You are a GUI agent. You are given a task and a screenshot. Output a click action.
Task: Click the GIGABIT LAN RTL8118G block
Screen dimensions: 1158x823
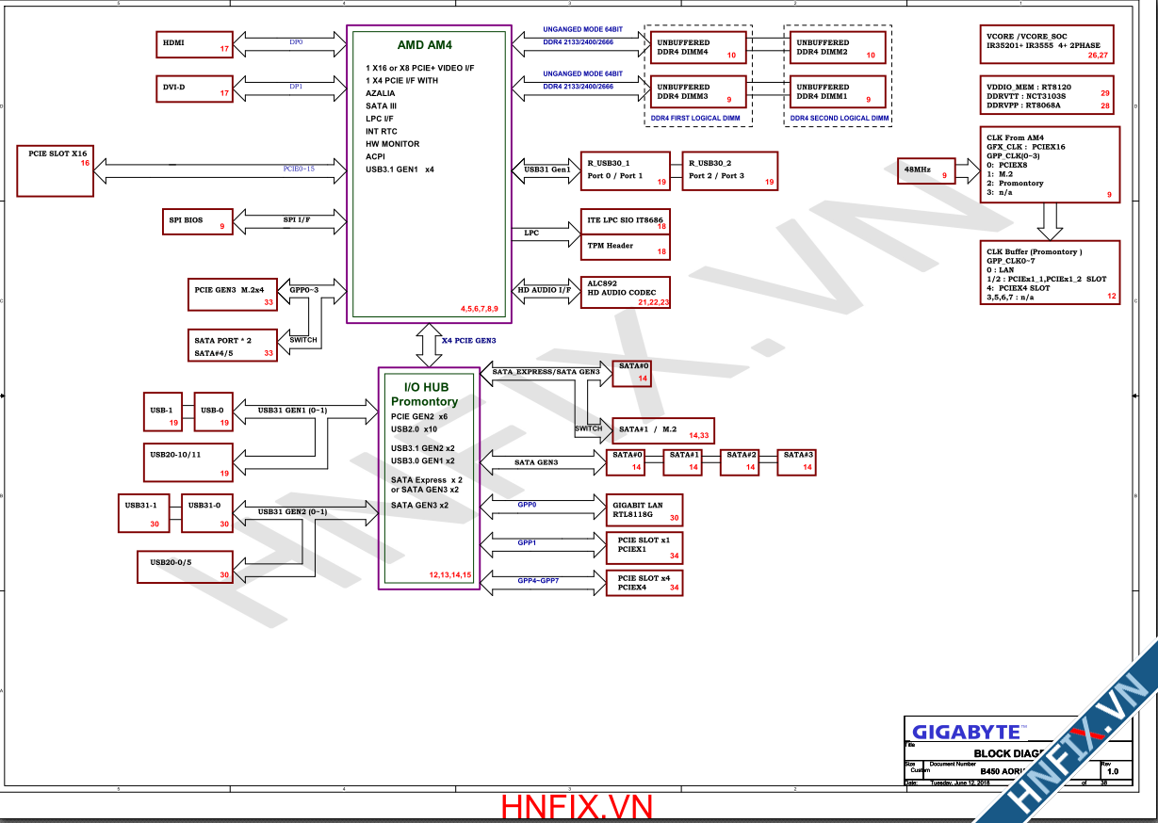[x=644, y=510]
